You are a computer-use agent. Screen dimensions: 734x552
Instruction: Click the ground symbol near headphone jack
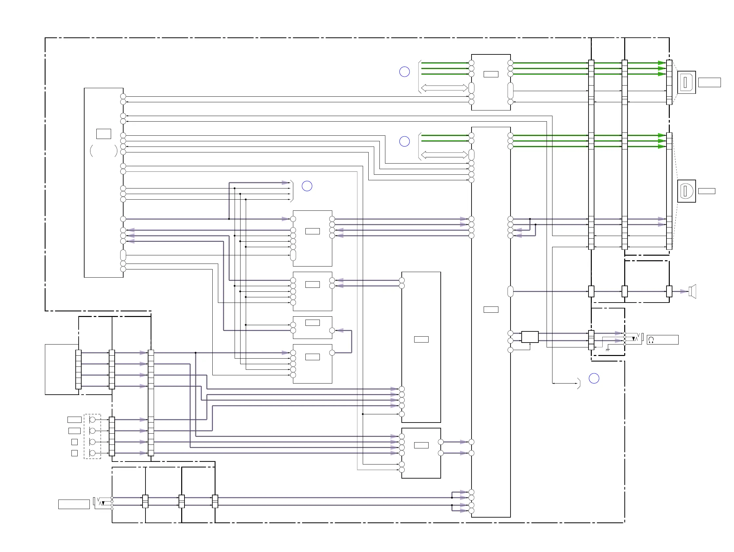click(608, 349)
